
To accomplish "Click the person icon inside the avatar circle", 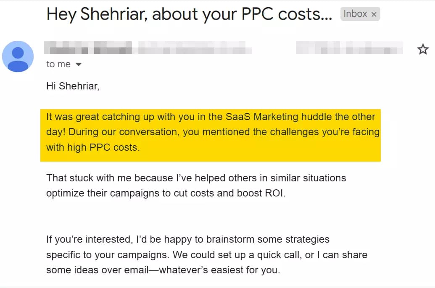I will click(18, 56).
